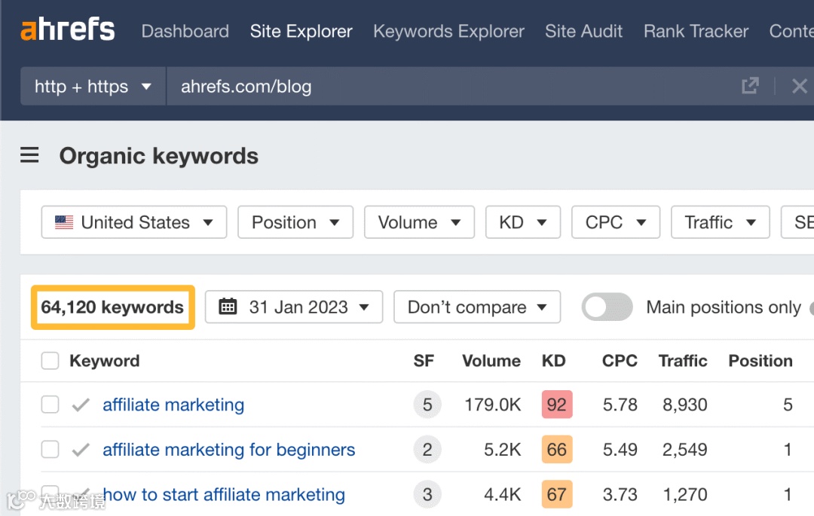Open the Rank Tracker section
The height and width of the screenshot is (516, 814).
click(x=695, y=31)
